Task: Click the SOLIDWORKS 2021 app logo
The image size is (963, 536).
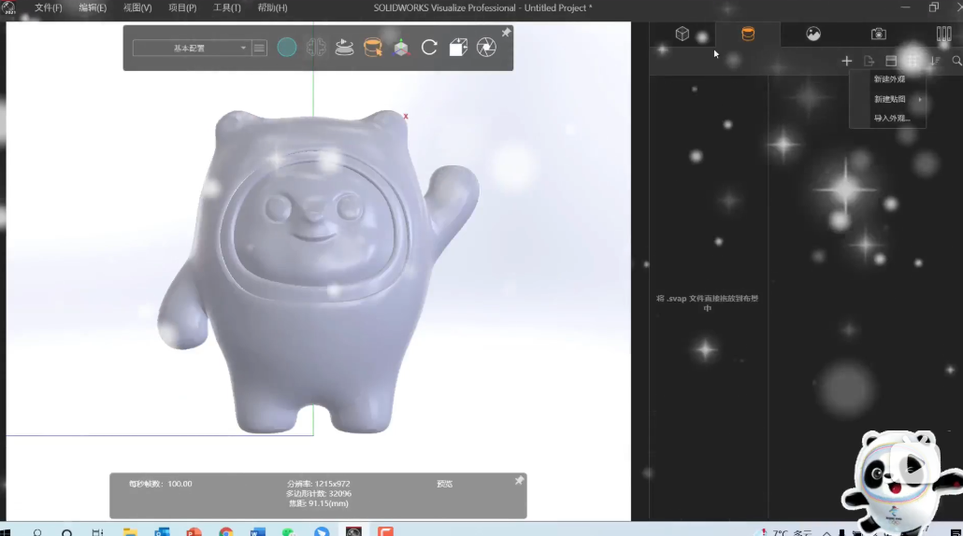Action: (x=9, y=8)
